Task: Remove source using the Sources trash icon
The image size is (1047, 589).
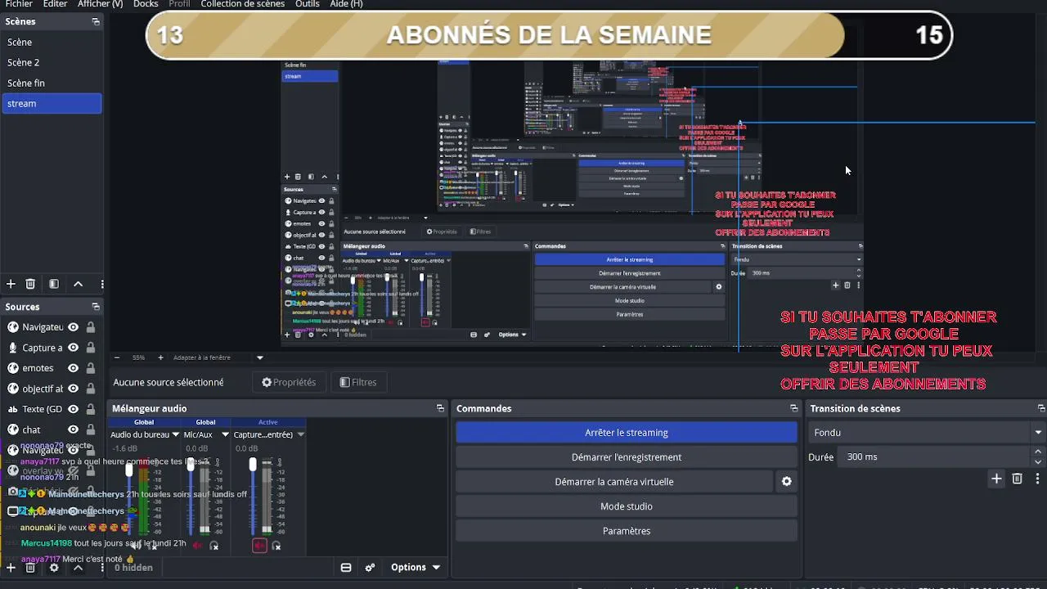Action: [30, 567]
